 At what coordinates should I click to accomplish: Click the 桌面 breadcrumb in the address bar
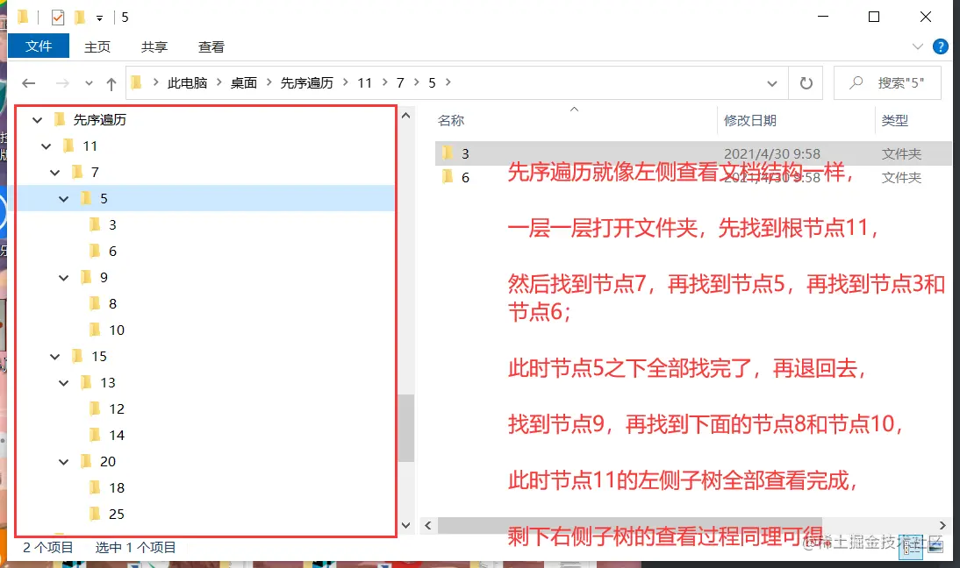(x=245, y=82)
